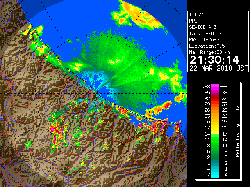
Task: Click the 21:30:14 timestamp
Action: pyautogui.click(x=214, y=60)
